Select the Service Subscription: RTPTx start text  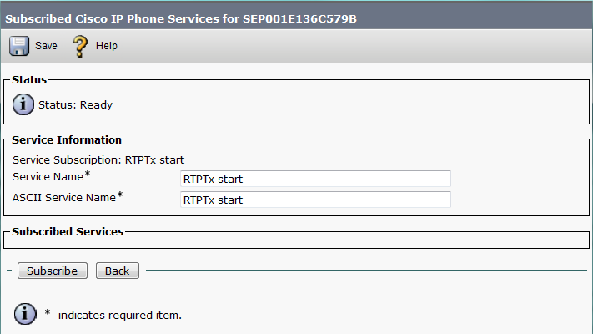coord(98,159)
